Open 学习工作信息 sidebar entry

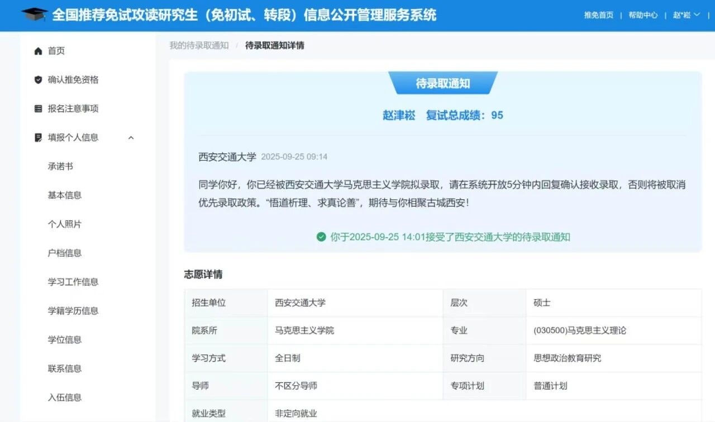coord(73,282)
